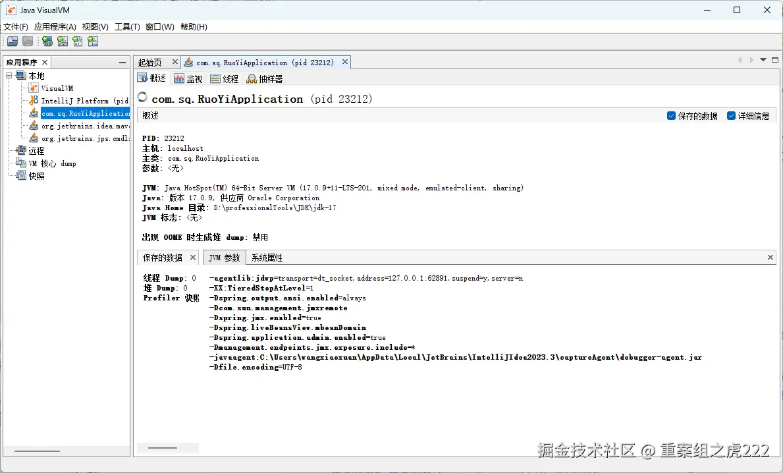Open the 应用程序(A) menu

coord(55,26)
